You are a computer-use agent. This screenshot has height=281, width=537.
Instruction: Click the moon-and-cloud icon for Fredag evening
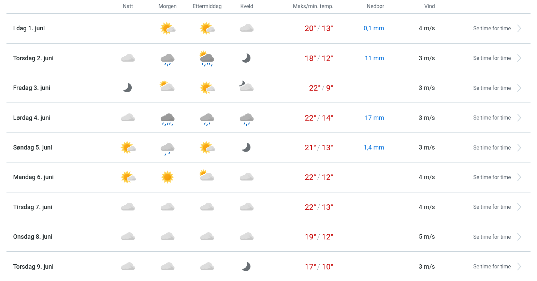(x=246, y=87)
